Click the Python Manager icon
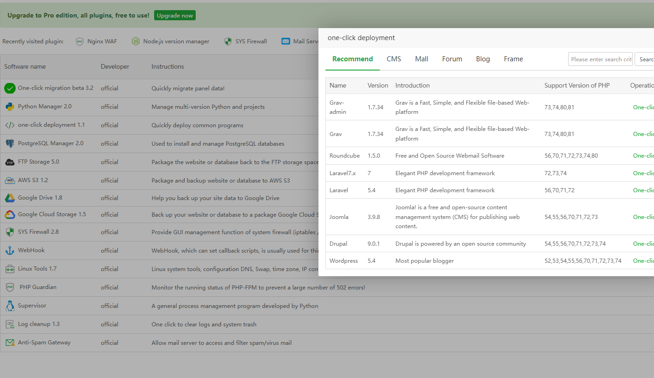This screenshot has width=654, height=378. pyautogui.click(x=10, y=106)
